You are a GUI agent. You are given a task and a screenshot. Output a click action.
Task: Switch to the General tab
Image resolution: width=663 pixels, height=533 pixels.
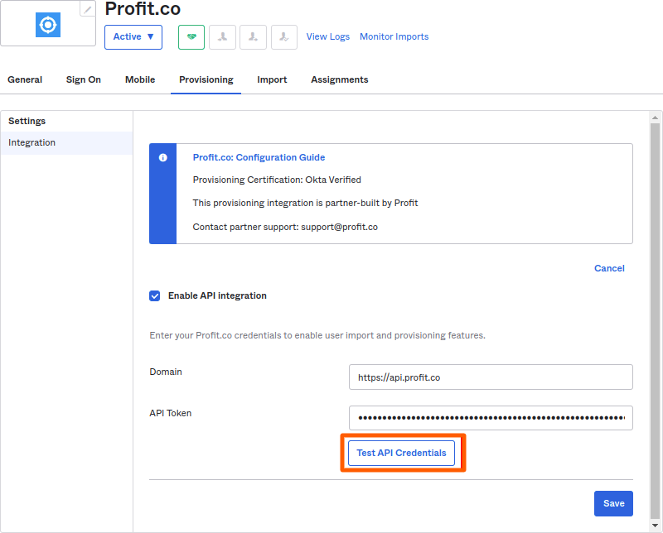[25, 79]
